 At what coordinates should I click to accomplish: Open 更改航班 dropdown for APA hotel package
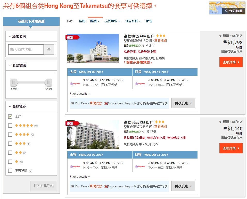coord(183,103)
